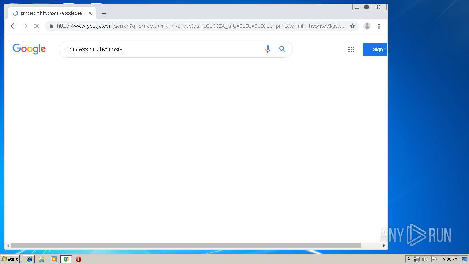
Task: View site security lock information
Action: tap(51, 26)
